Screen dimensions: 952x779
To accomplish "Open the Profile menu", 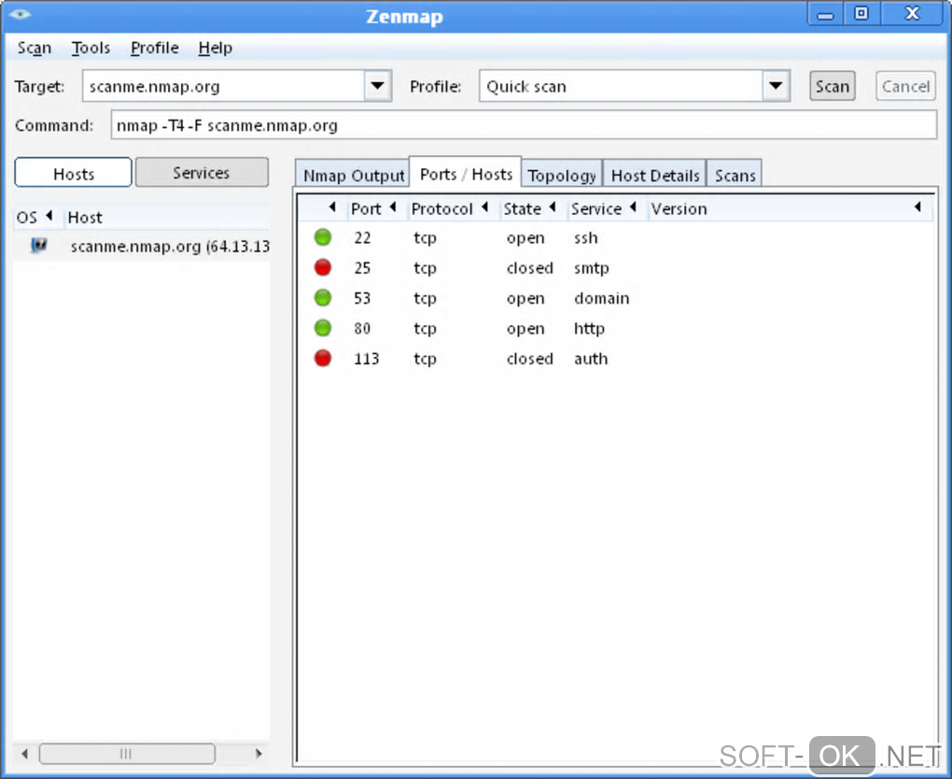I will [154, 48].
